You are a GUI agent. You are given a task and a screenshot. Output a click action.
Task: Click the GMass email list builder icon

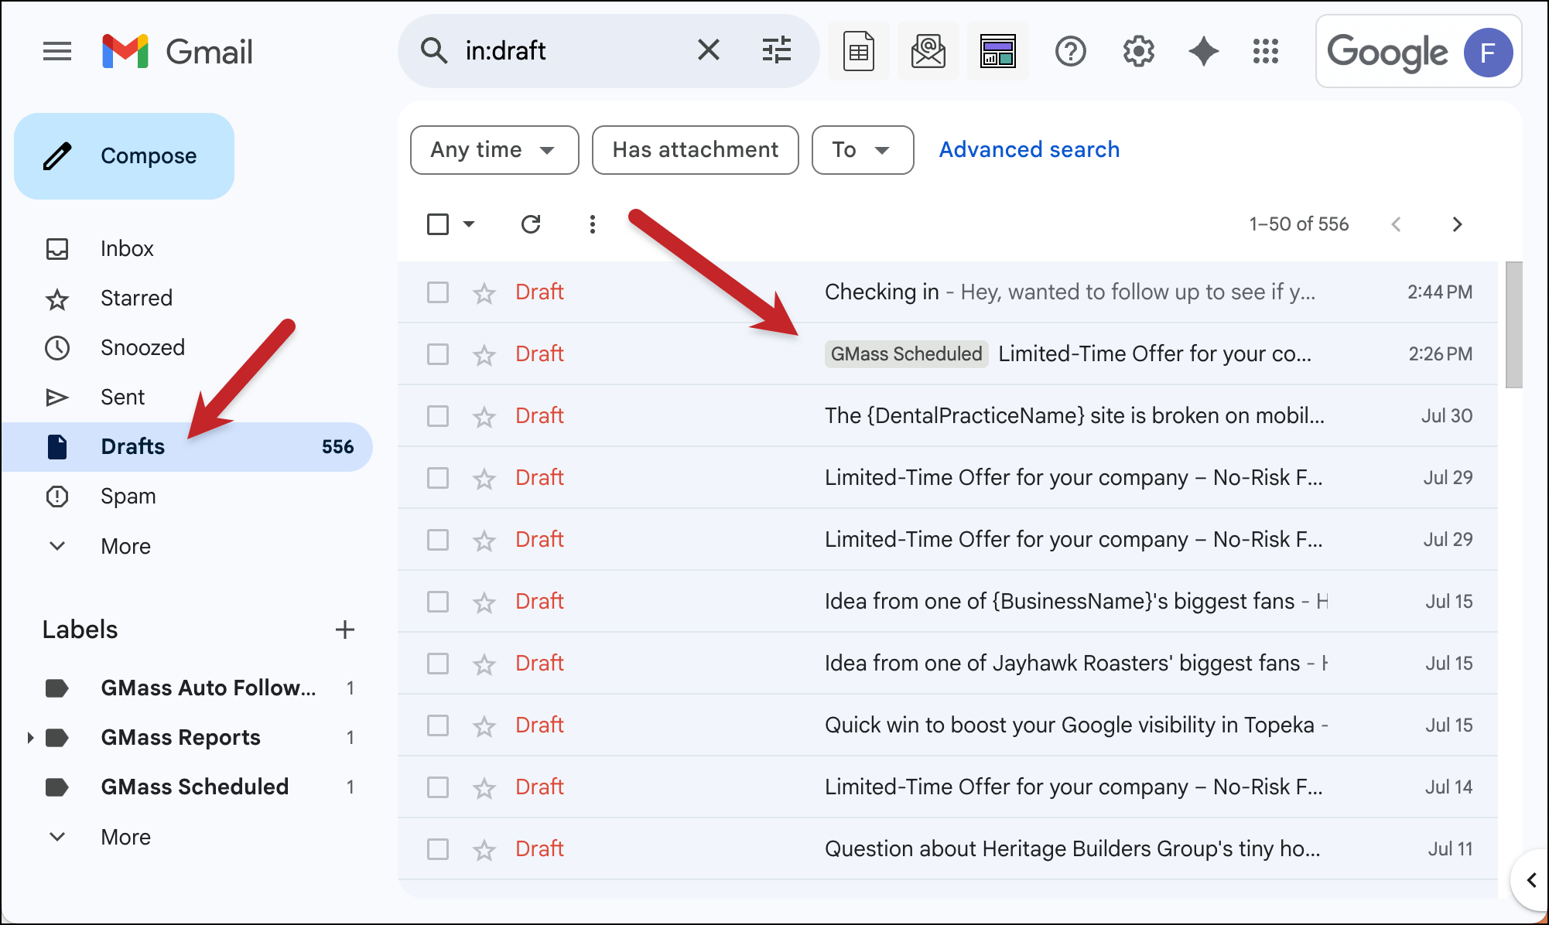(x=928, y=52)
